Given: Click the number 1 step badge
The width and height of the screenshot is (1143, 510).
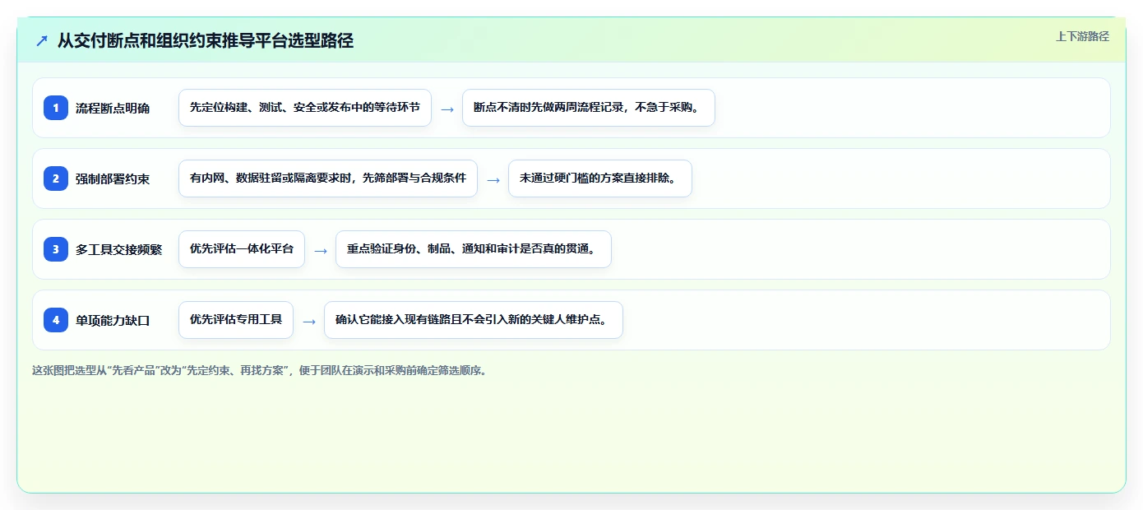Looking at the screenshot, I should tap(56, 108).
